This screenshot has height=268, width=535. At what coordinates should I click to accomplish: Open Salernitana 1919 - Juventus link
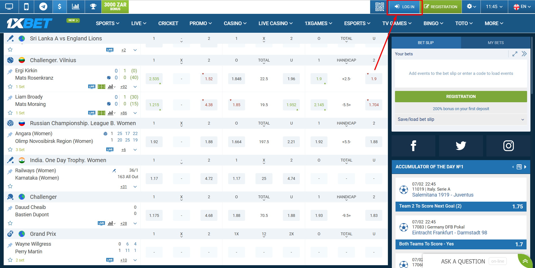443,195
